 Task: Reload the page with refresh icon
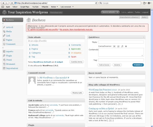tap(96, 3)
